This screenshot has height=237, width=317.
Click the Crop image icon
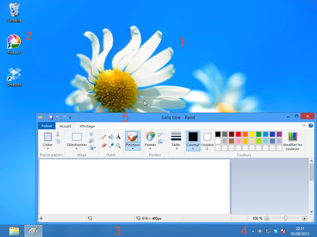pyautogui.click(x=91, y=134)
